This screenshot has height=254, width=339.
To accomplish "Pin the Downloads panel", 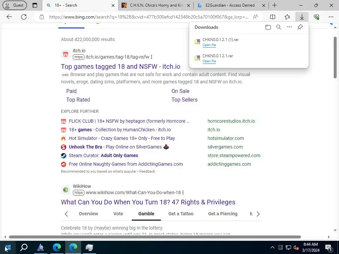I will pyautogui.click(x=300, y=27).
